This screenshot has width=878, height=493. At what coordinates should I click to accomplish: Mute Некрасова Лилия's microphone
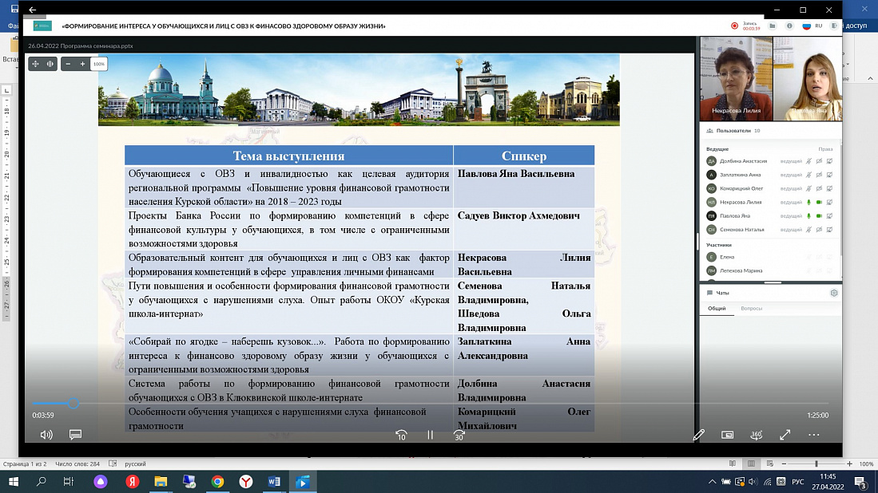pos(808,203)
